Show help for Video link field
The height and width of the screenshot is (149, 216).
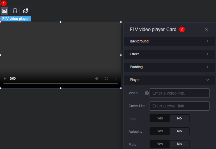147,93
